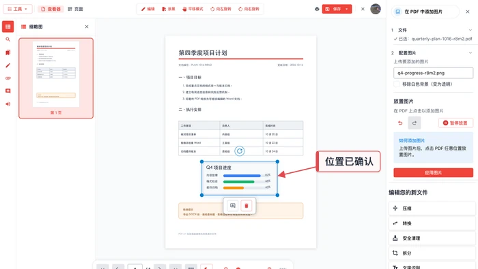
Task: Delete the placed image with trash icon
Action: pyautogui.click(x=247, y=206)
